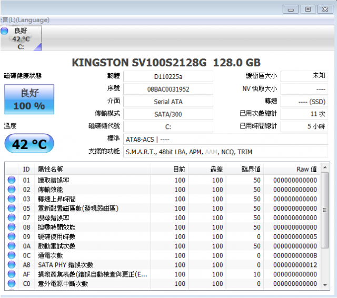Click status orb for attribute 02 傳輸效能
This screenshot has width=337, height=298.
[12, 190]
